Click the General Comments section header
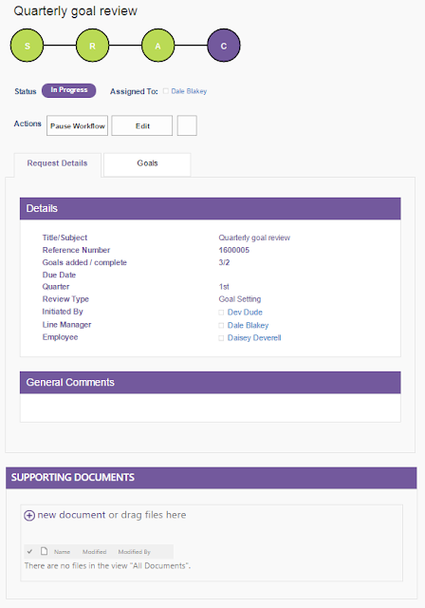 click(x=211, y=383)
